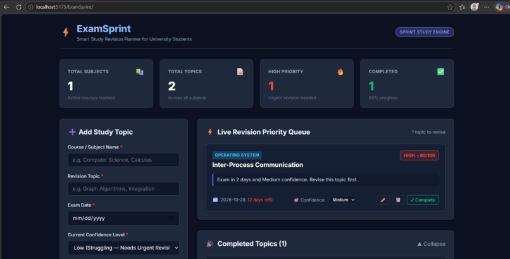The image size is (510, 259).
Task: Open Current Confidence Level dropdown
Action: (123, 248)
